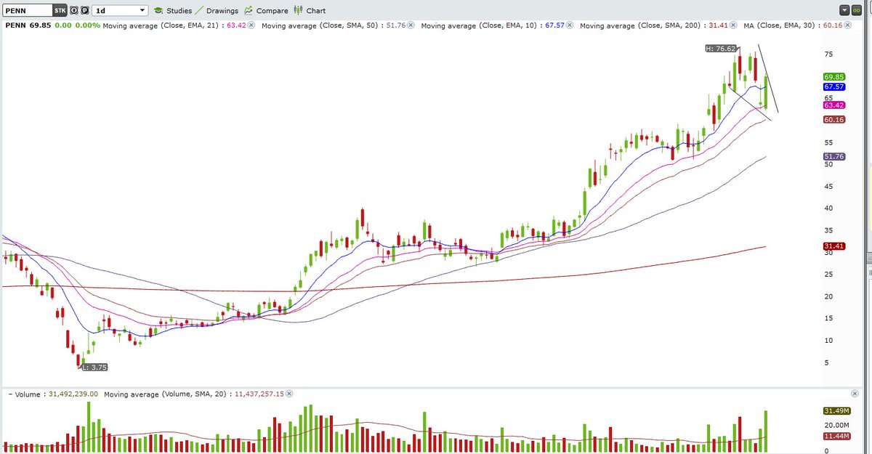Screen dimensions: 872x454
Task: Click the Drawings line icon
Action: point(200,11)
